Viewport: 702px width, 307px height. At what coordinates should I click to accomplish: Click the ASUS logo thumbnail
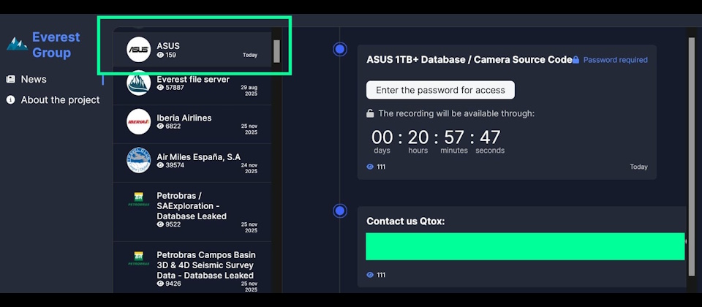point(138,50)
